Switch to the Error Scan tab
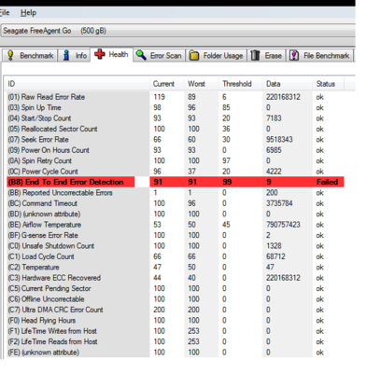This screenshot has width=366, height=373. (160, 56)
